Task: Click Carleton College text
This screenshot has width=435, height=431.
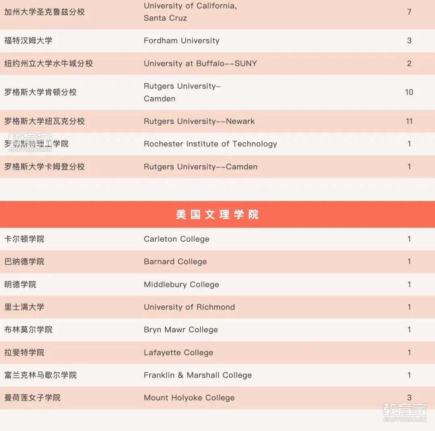Action: click(x=176, y=239)
